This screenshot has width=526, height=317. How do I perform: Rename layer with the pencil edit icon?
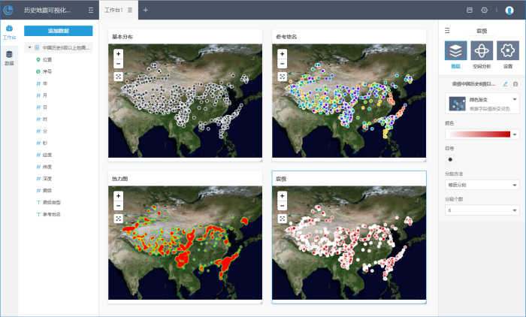505,84
